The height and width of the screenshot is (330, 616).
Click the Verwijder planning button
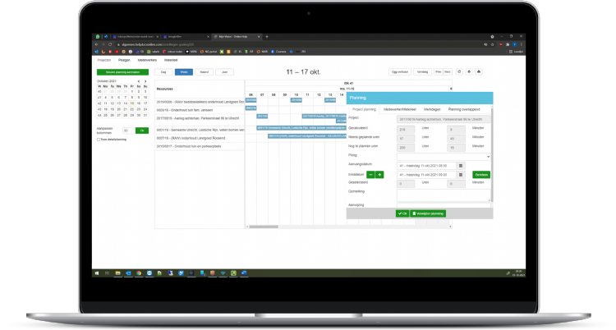click(429, 213)
